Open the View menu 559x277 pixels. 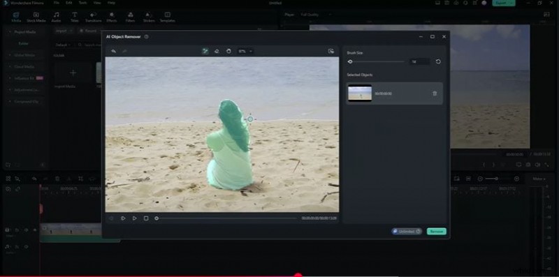97,3
